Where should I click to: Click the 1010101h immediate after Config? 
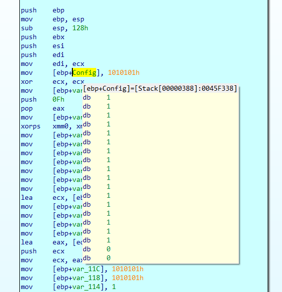tap(124, 72)
